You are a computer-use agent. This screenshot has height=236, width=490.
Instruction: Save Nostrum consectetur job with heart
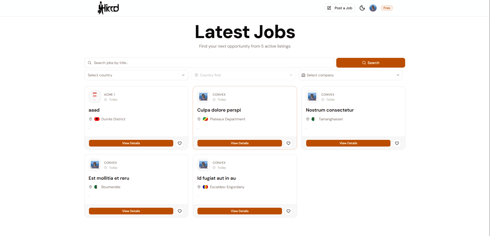coord(397,143)
